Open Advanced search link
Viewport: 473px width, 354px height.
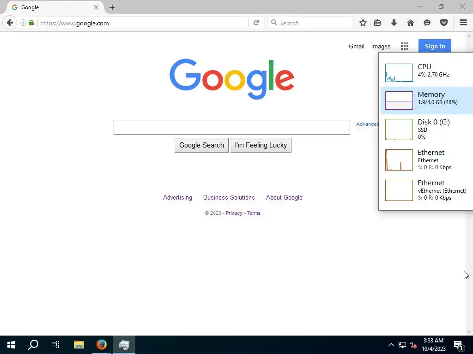(367, 124)
